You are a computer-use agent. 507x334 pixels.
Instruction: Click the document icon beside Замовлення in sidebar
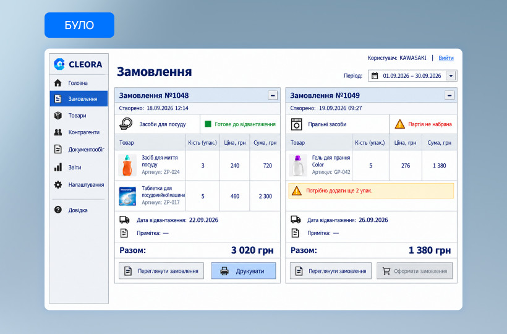point(58,98)
